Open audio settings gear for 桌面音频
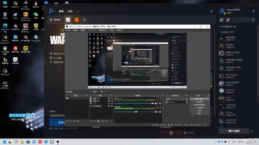The width and height of the screenshot is (259, 145). (x=160, y=112)
